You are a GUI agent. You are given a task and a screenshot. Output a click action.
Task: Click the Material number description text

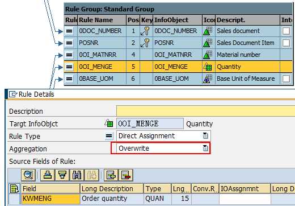tap(238, 55)
